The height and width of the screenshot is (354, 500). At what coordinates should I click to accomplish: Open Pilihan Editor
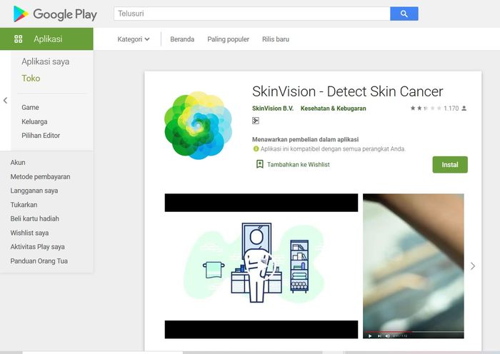pyautogui.click(x=41, y=136)
